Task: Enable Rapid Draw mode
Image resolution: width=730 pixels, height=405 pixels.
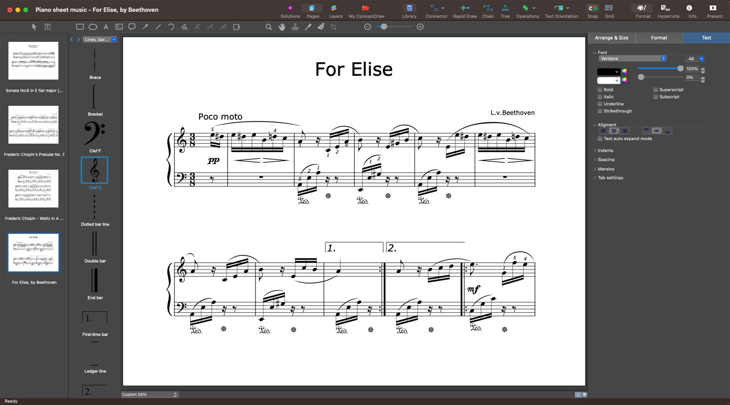Action: tap(465, 11)
